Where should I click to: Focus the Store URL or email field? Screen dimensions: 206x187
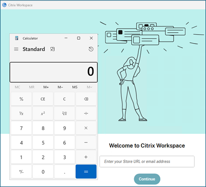[x=147, y=161]
